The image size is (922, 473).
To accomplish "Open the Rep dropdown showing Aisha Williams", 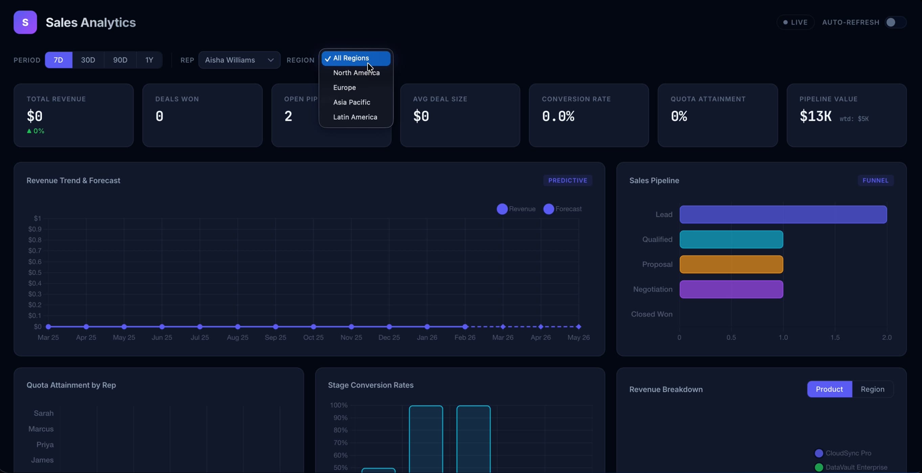I will click(x=239, y=60).
